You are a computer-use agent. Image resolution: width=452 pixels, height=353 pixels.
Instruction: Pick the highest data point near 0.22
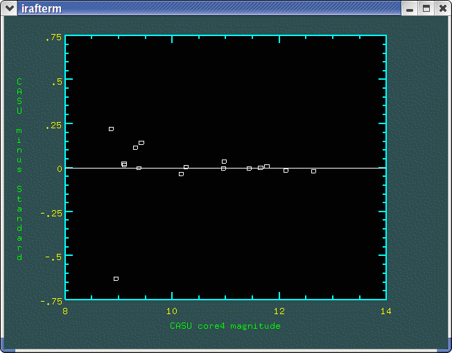111,129
